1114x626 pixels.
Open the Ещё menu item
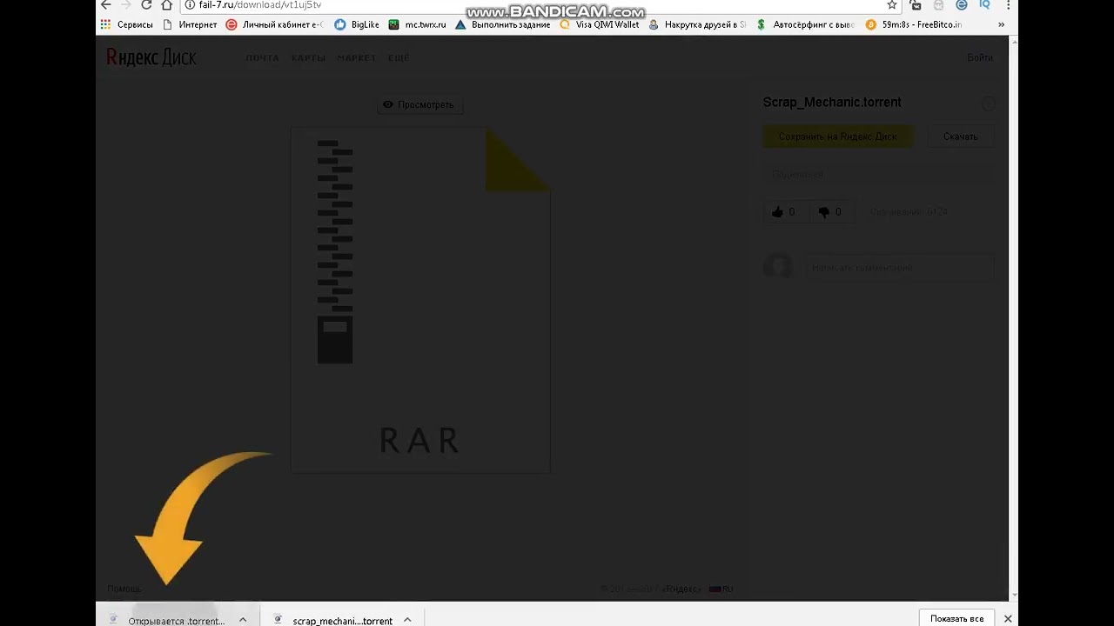[398, 58]
